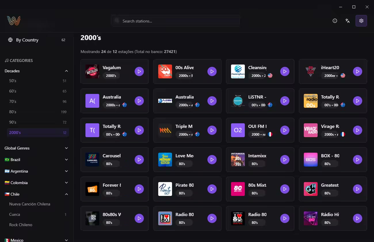
Task: Play the 00s Alive station
Action: coord(212,71)
